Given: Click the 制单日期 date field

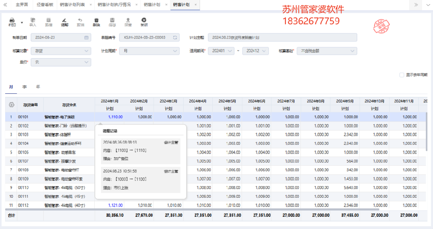Looking at the screenshot, I should click(61, 38).
